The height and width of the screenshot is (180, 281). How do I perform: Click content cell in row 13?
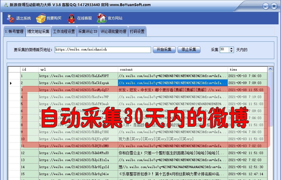pos(173,160)
